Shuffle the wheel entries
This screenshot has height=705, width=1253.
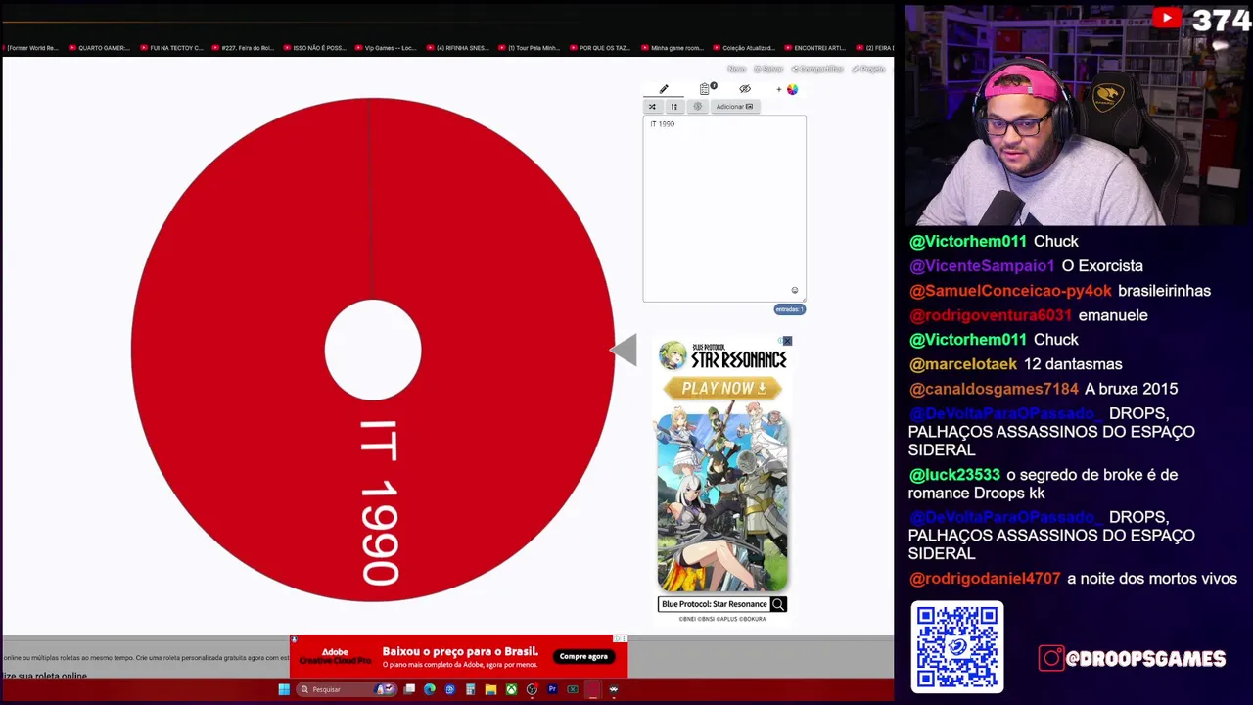(652, 107)
